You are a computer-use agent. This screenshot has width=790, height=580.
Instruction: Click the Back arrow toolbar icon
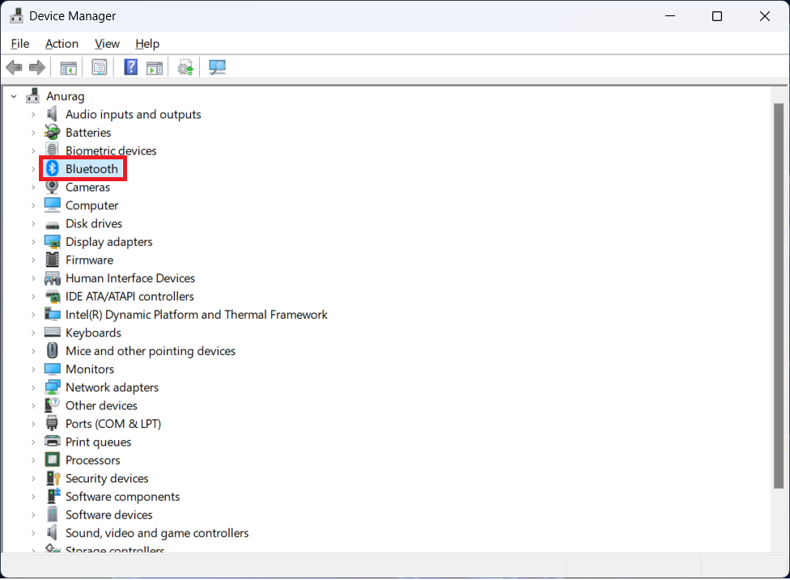[14, 67]
